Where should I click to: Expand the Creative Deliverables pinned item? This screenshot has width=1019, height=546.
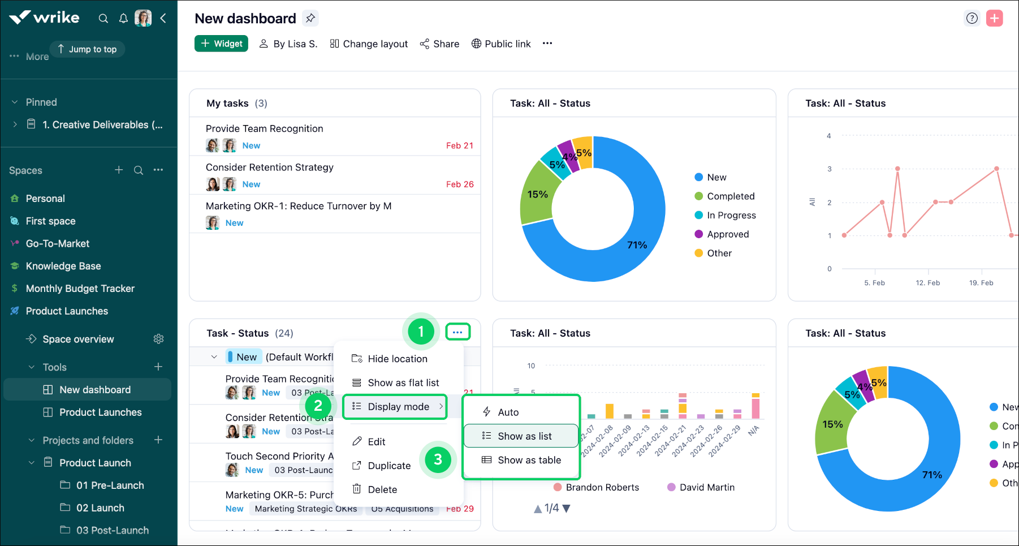(15, 124)
